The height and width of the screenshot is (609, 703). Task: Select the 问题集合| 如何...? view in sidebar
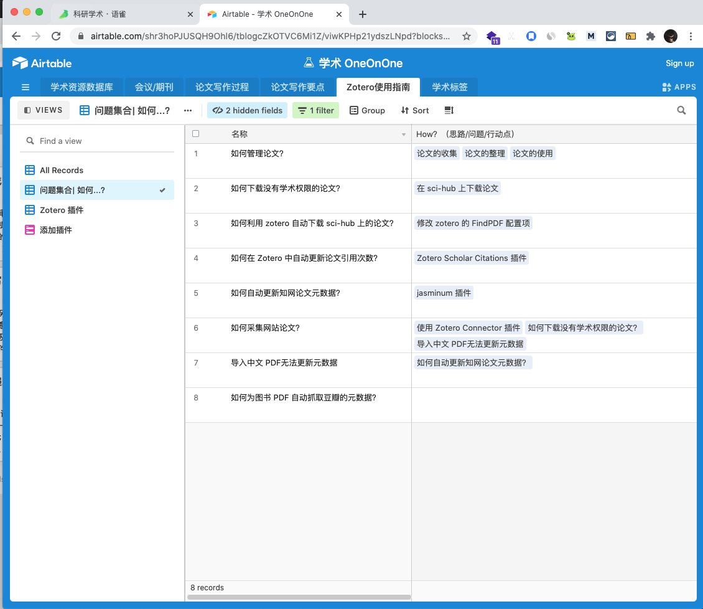pyautogui.click(x=97, y=190)
